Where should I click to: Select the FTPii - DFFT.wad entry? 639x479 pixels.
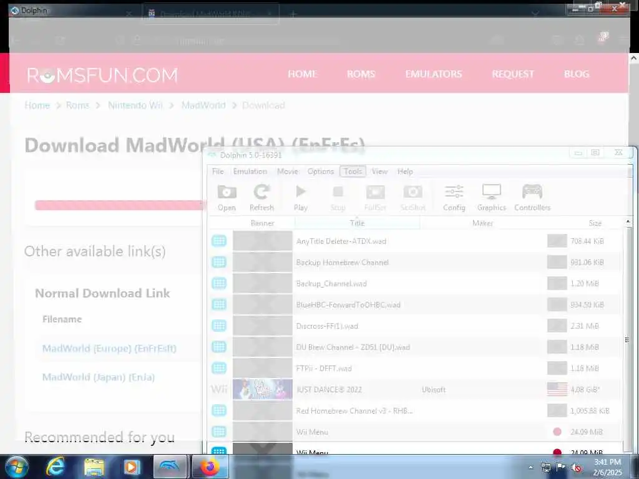[x=414, y=368]
